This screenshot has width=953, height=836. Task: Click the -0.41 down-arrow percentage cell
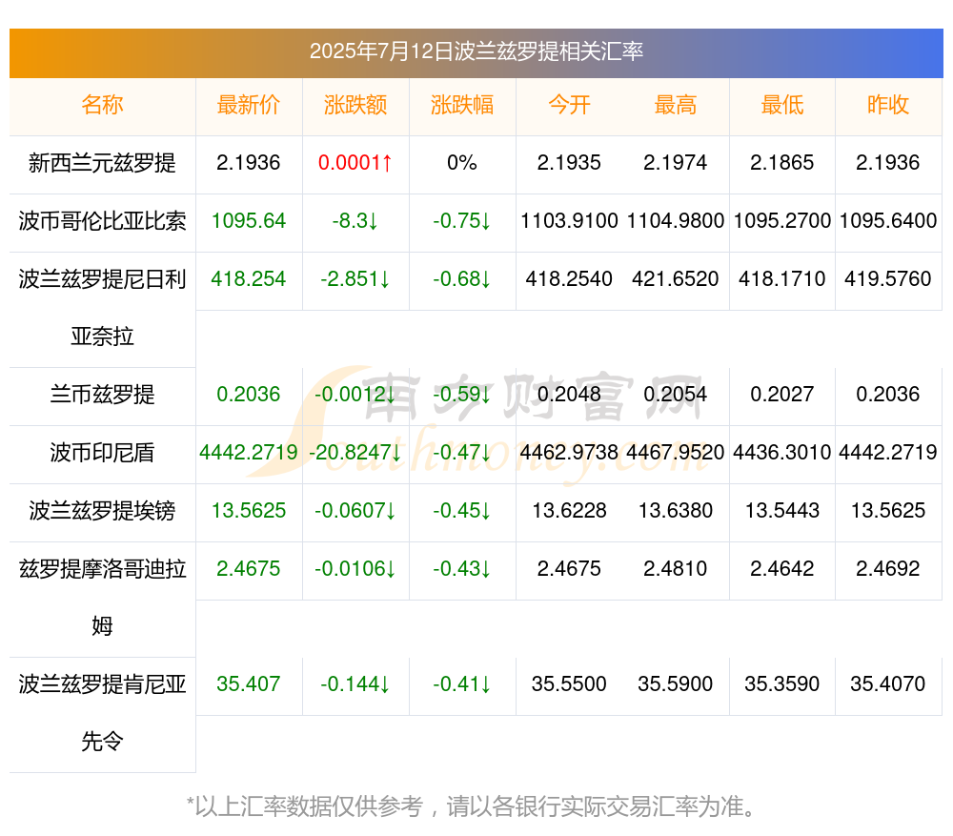pyautogui.click(x=462, y=684)
